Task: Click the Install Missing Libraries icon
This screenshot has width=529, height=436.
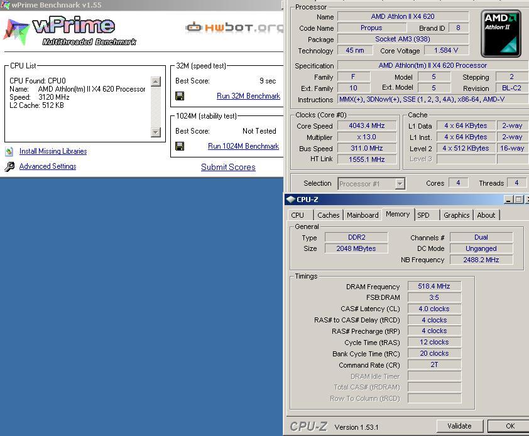Action: pyautogui.click(x=9, y=152)
